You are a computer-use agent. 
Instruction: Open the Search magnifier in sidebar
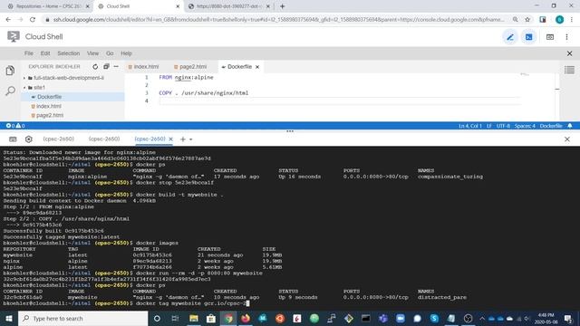10,91
